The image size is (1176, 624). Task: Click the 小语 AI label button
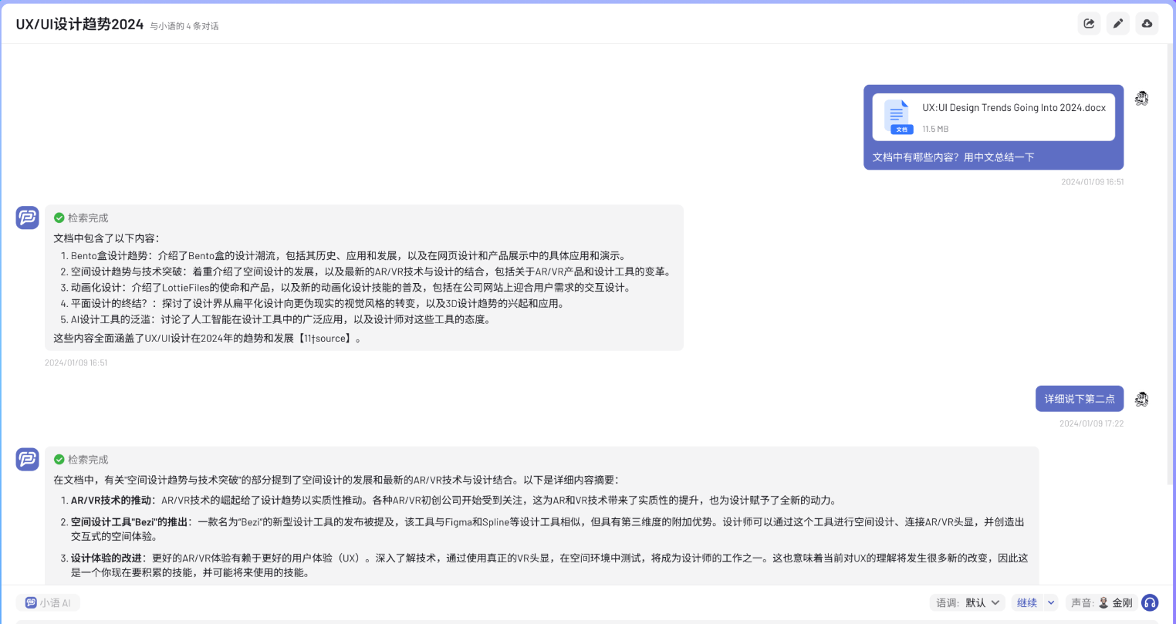(48, 602)
